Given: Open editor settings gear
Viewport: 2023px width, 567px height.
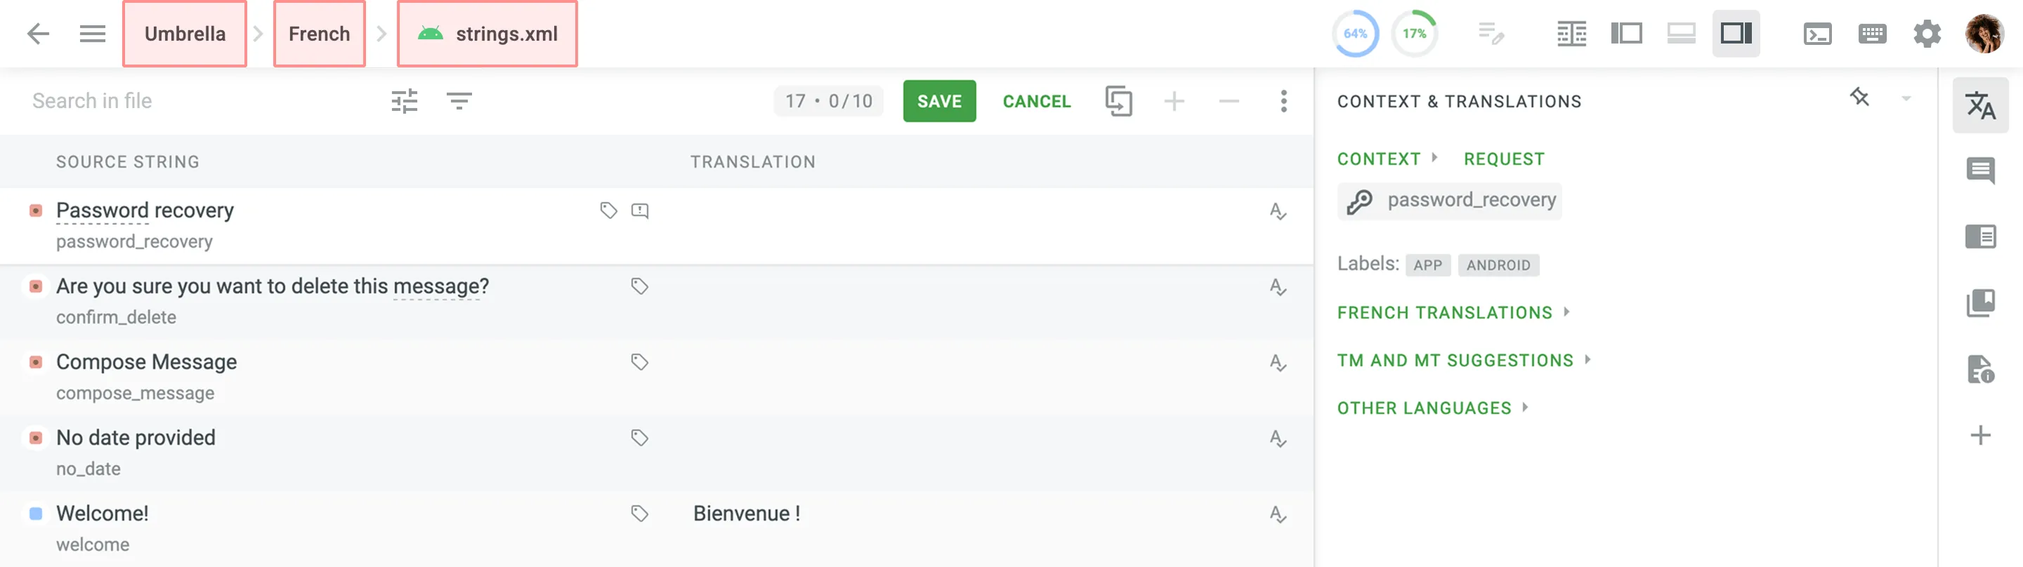Looking at the screenshot, I should [1926, 34].
